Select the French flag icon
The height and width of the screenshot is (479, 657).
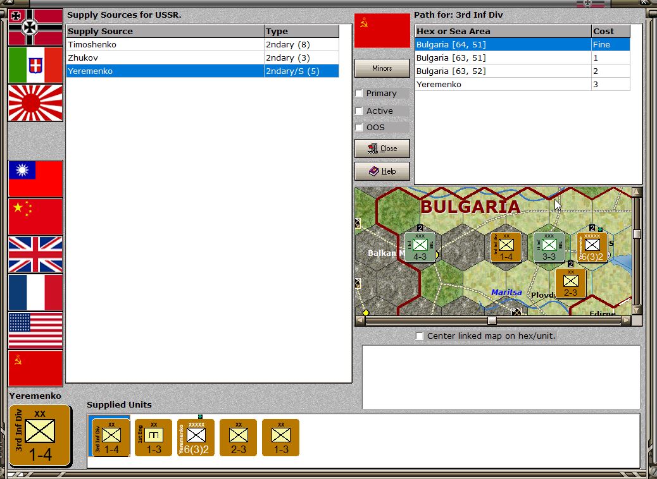pyautogui.click(x=35, y=293)
